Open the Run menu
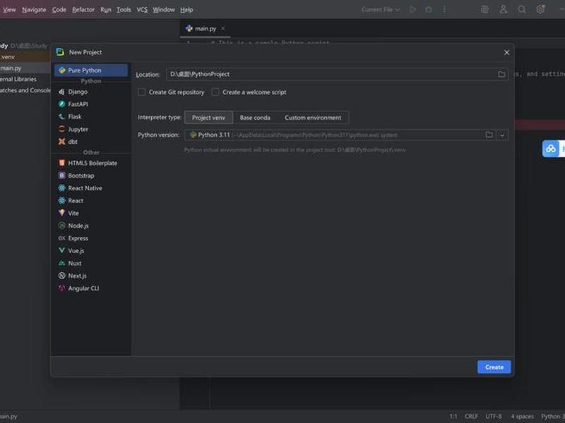Image resolution: width=565 pixels, height=423 pixels. click(x=106, y=10)
